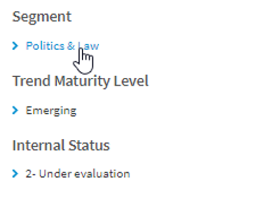260x216 pixels.
Task: Click the blue arrow under Internal Status
Action: [x=15, y=174]
